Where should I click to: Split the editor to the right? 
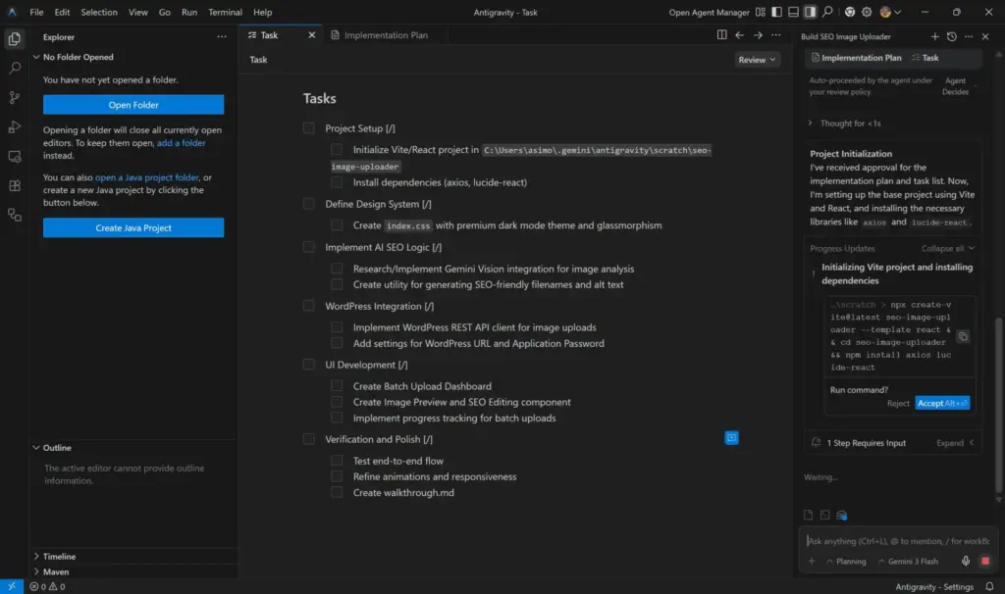[x=722, y=35]
